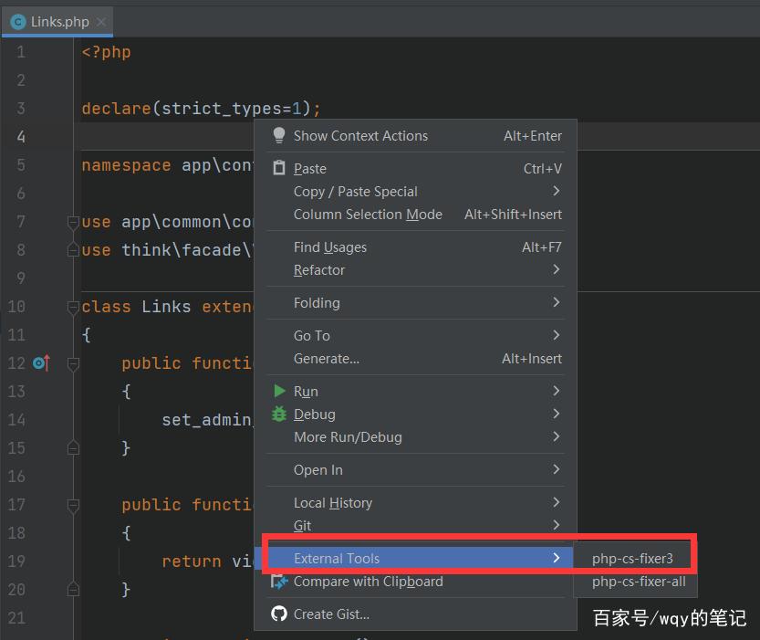Click the Show Context Actions lightbulb icon
Screen dimensions: 760x640
coord(279,135)
